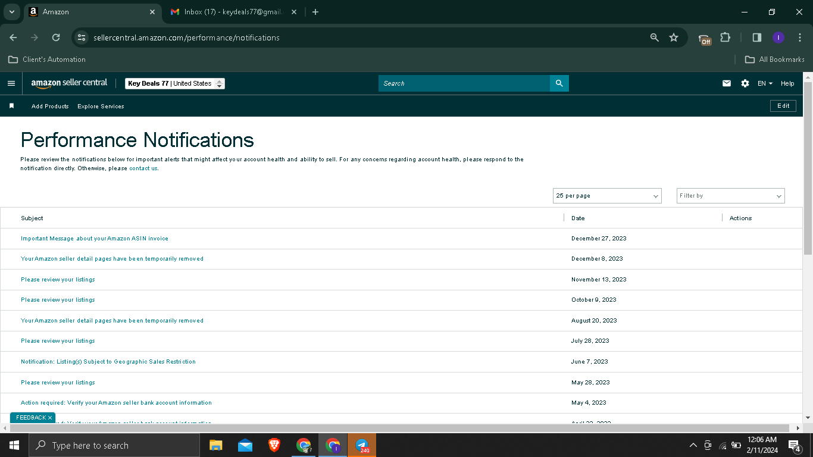Open the buyer messages envelope icon
This screenshot has height=457, width=813.
tap(727, 83)
